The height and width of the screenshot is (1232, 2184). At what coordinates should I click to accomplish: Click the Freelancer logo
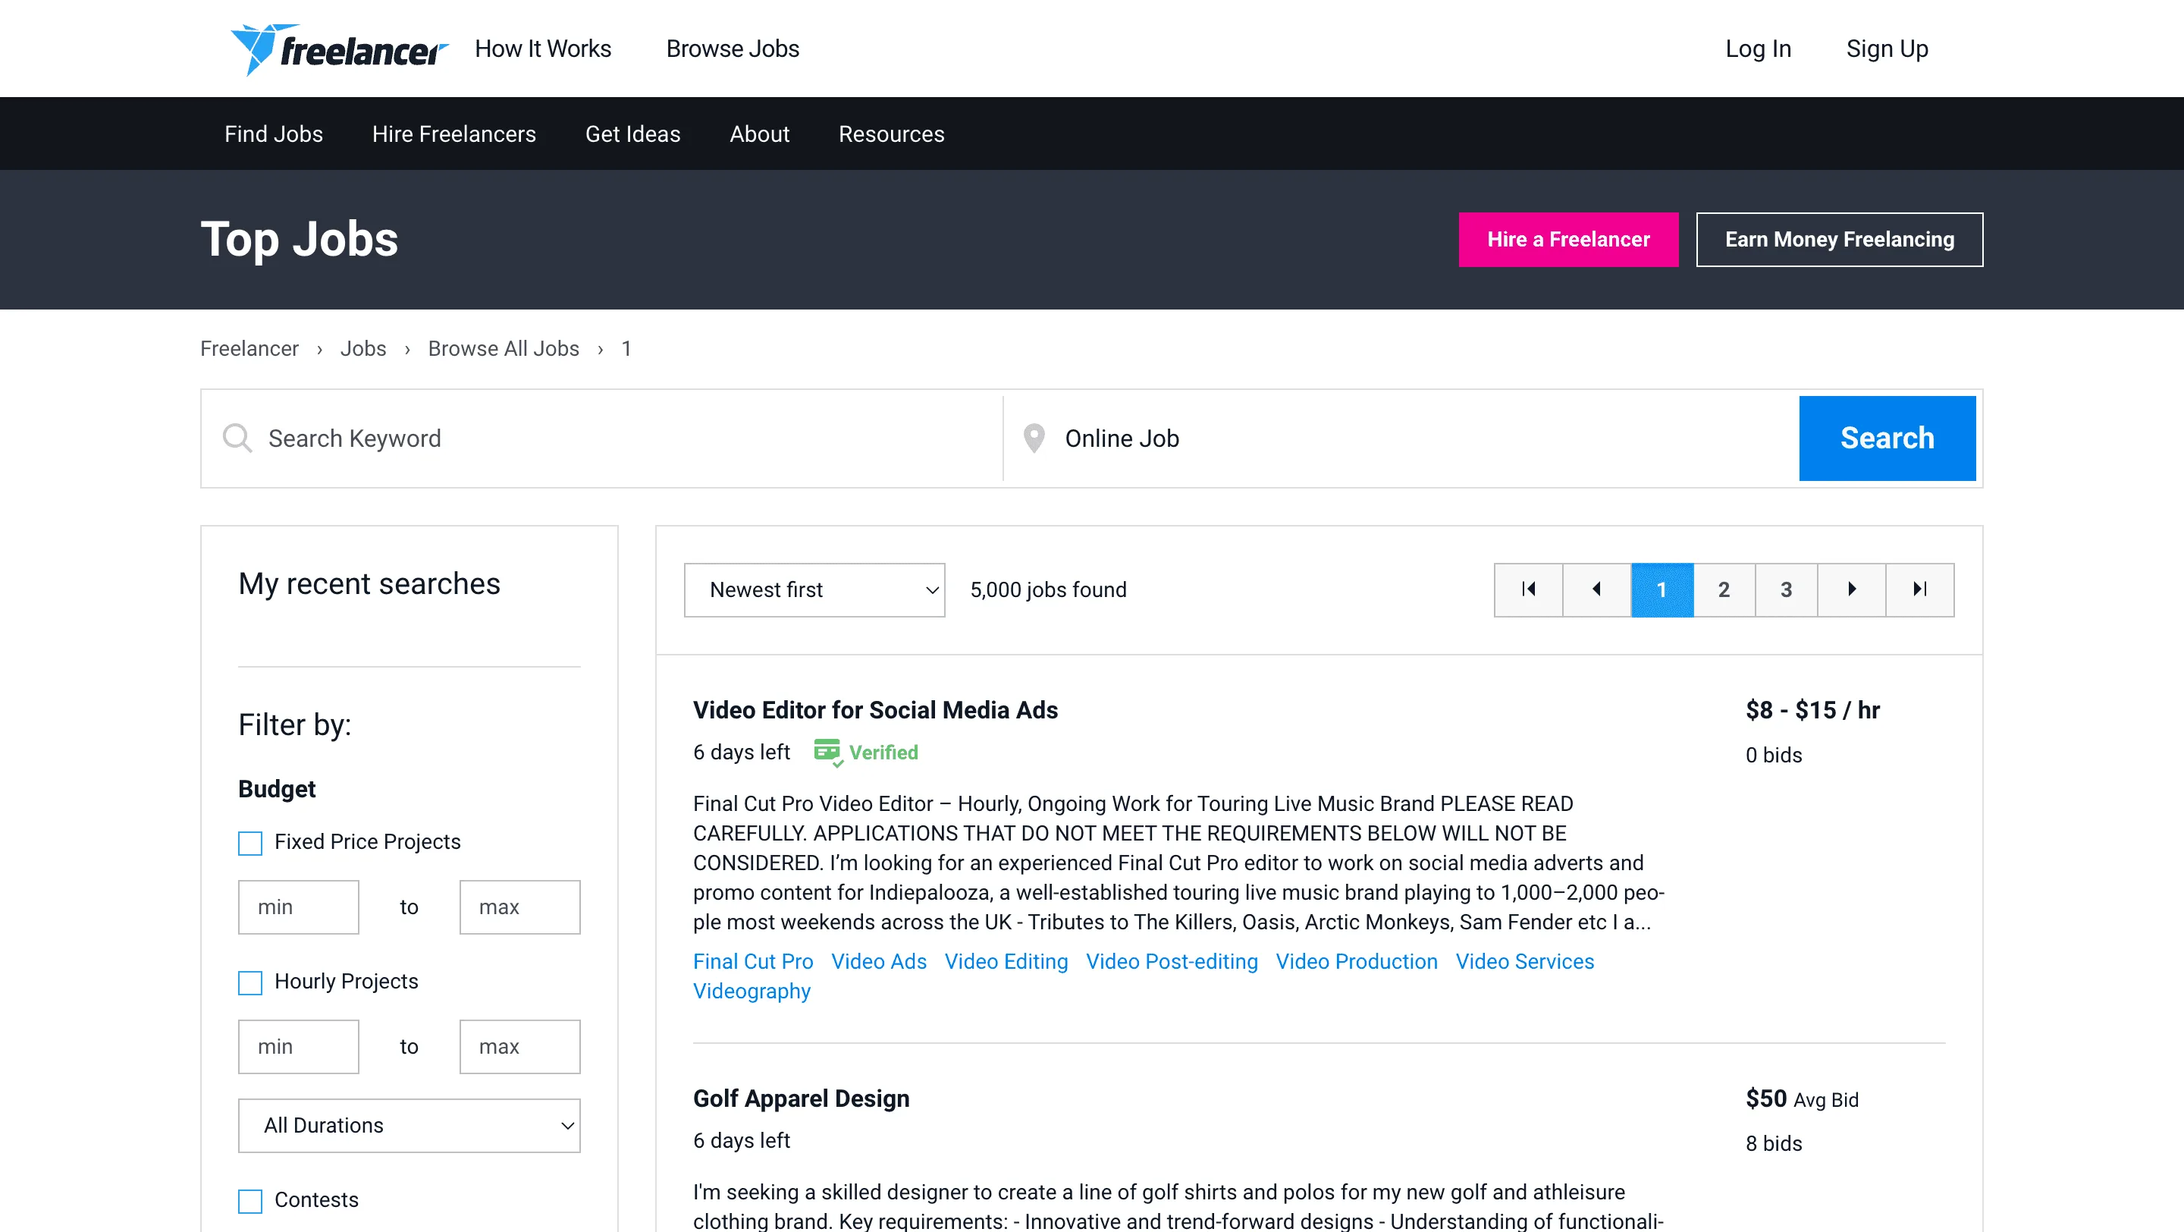[338, 49]
